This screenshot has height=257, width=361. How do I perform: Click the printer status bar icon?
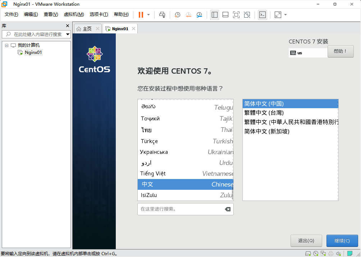(330, 253)
